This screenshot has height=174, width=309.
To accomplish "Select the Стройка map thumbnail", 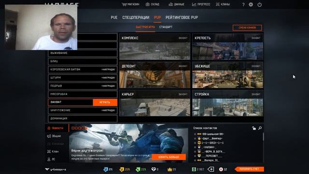I will tap(227, 103).
